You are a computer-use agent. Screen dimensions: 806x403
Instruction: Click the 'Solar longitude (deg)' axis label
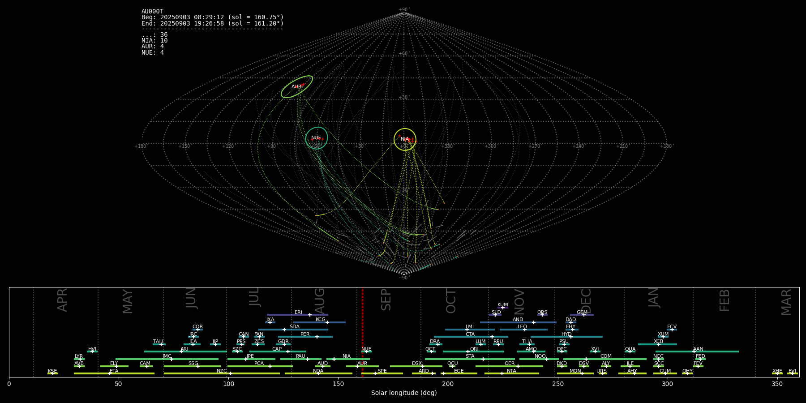(404, 393)
